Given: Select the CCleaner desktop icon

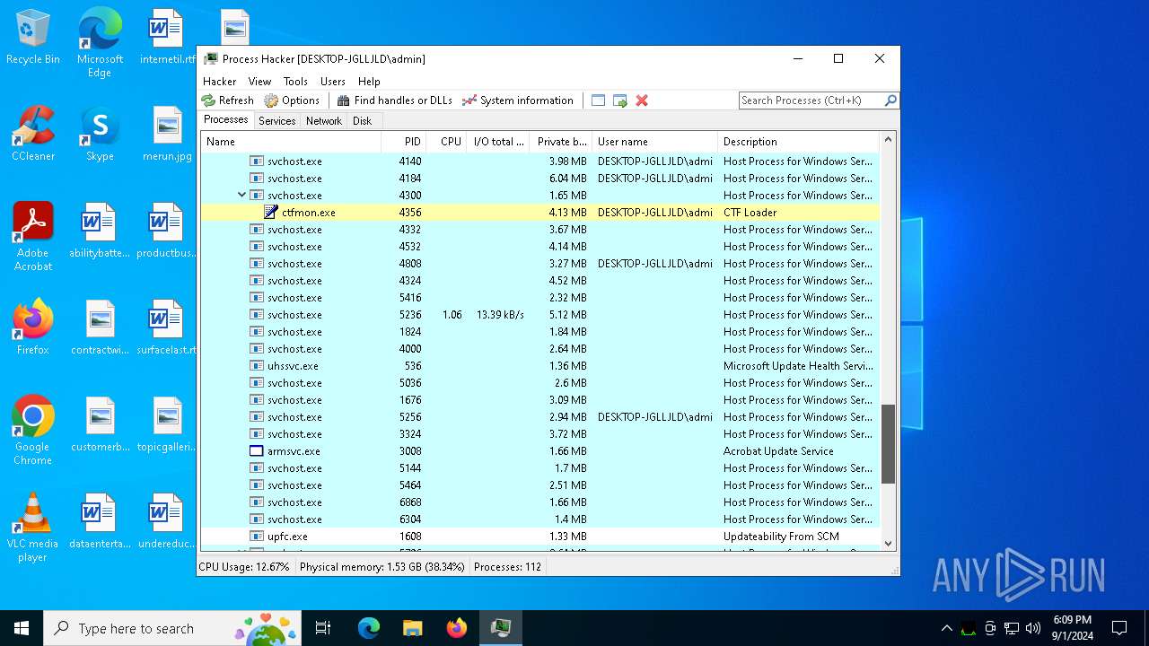Looking at the screenshot, I should tap(33, 135).
